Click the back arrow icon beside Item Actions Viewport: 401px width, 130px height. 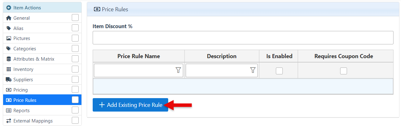click(x=9, y=7)
